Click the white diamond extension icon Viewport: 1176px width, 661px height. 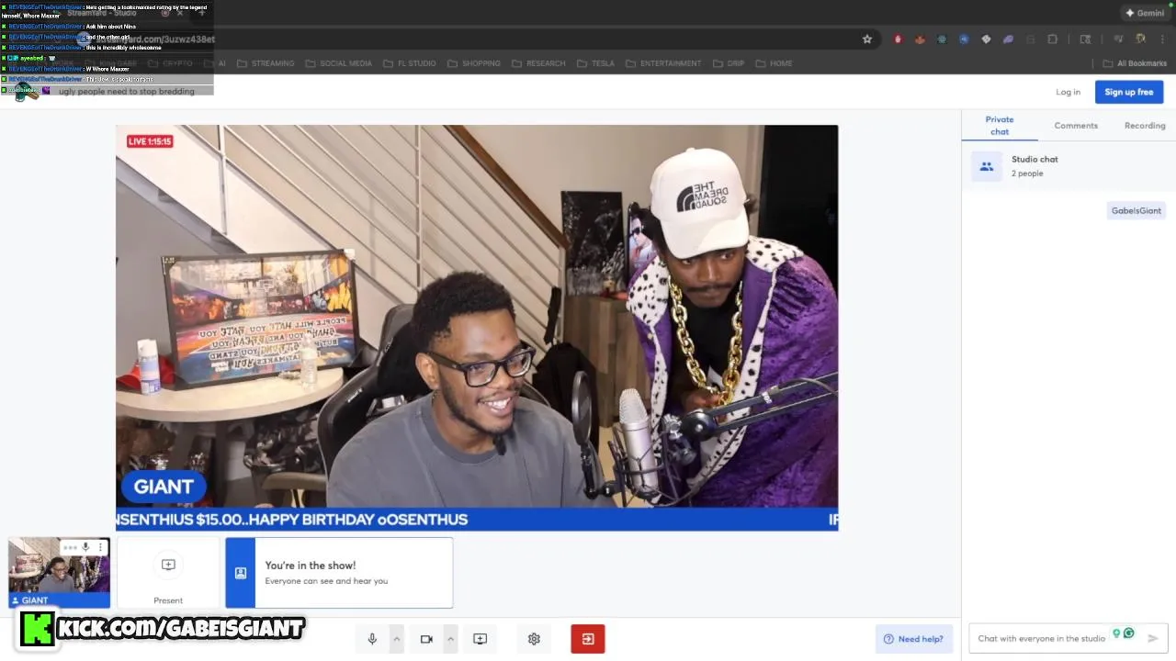click(986, 39)
